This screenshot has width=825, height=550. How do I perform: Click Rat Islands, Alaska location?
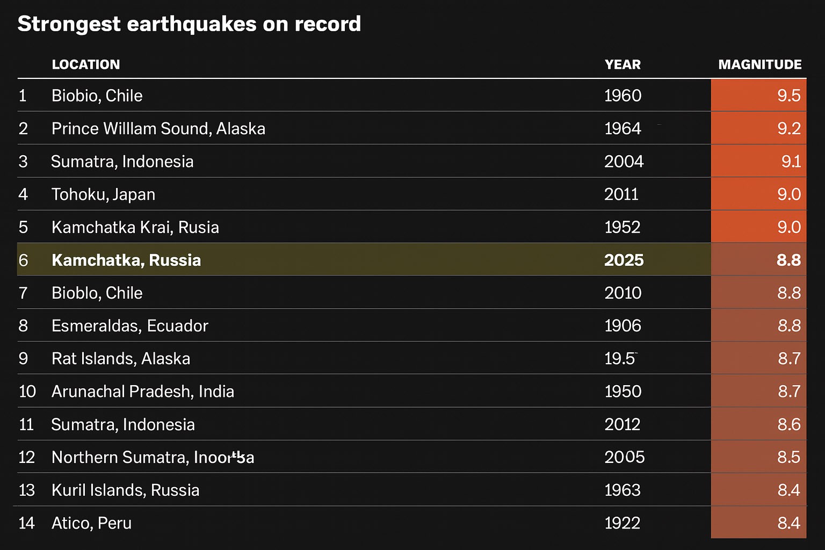click(121, 358)
